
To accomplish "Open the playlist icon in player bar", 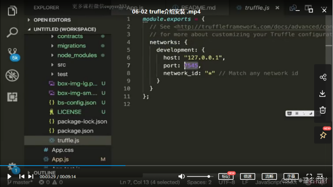I will 320,176.
